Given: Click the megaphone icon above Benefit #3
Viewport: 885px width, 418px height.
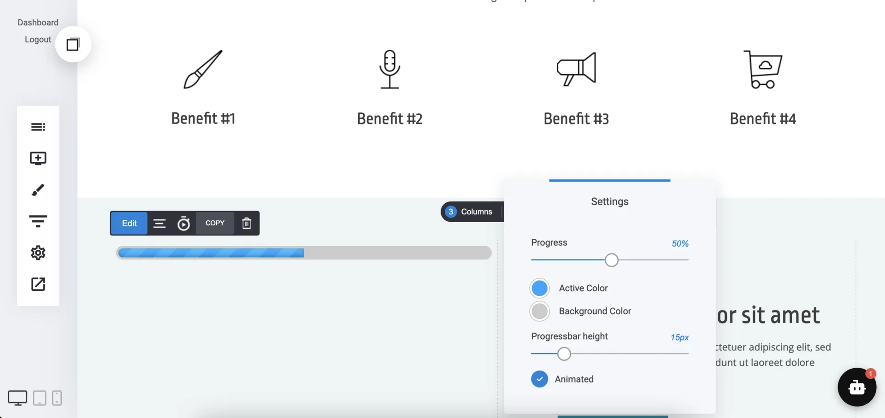Looking at the screenshot, I should (576, 69).
